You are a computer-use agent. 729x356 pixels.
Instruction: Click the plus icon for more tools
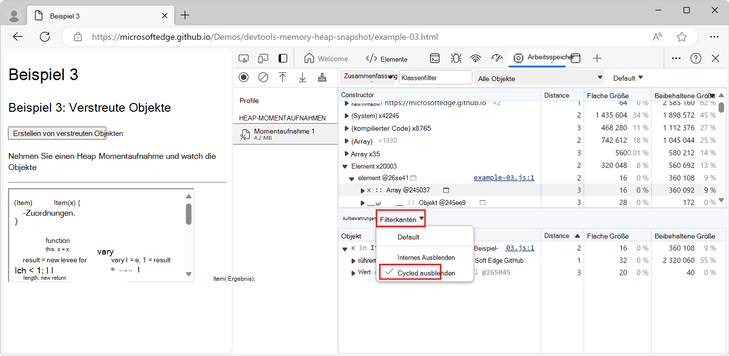click(597, 59)
